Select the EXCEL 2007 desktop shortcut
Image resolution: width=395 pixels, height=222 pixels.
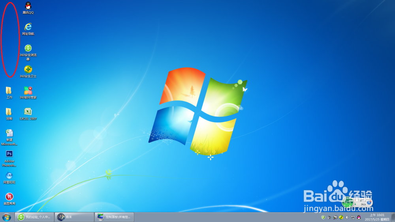coord(28,114)
